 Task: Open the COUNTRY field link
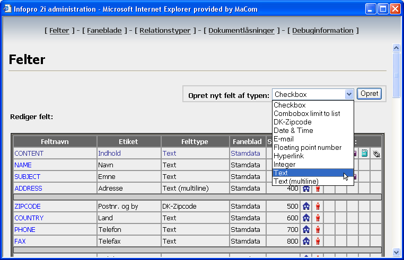tap(29, 218)
